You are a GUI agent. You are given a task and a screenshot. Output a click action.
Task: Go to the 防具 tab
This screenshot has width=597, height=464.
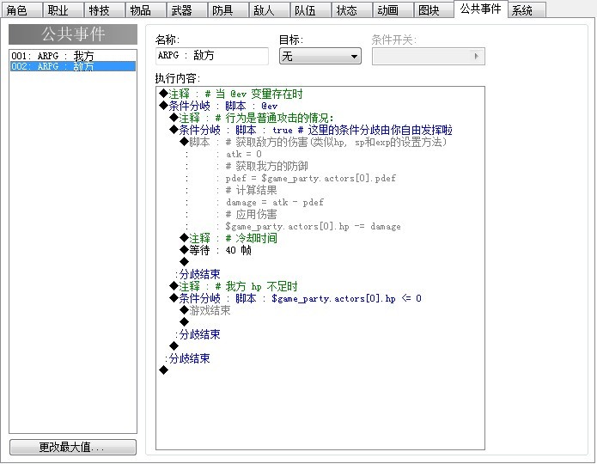click(228, 10)
